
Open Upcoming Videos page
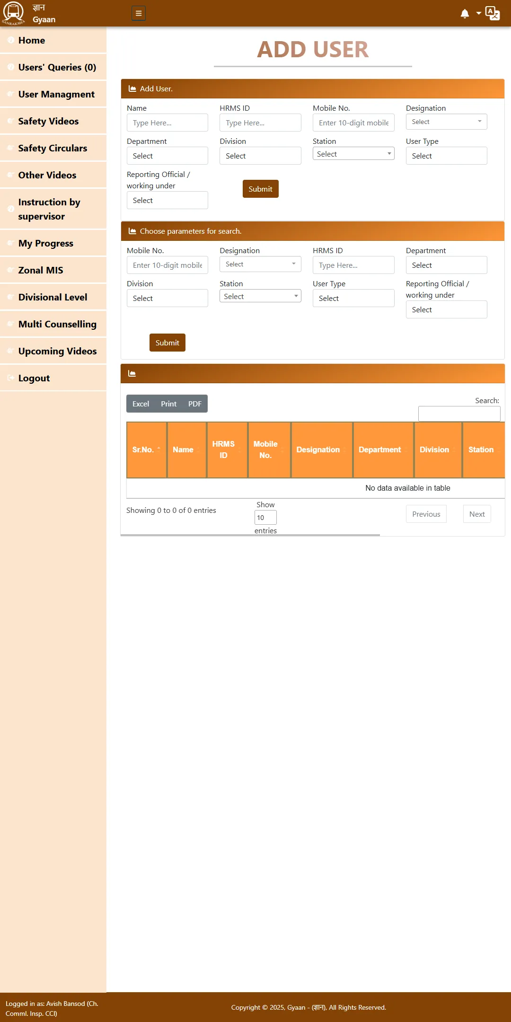[53, 351]
